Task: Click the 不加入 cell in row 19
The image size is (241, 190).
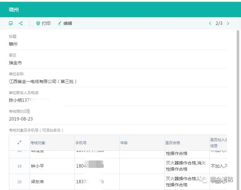Action: (x=219, y=166)
